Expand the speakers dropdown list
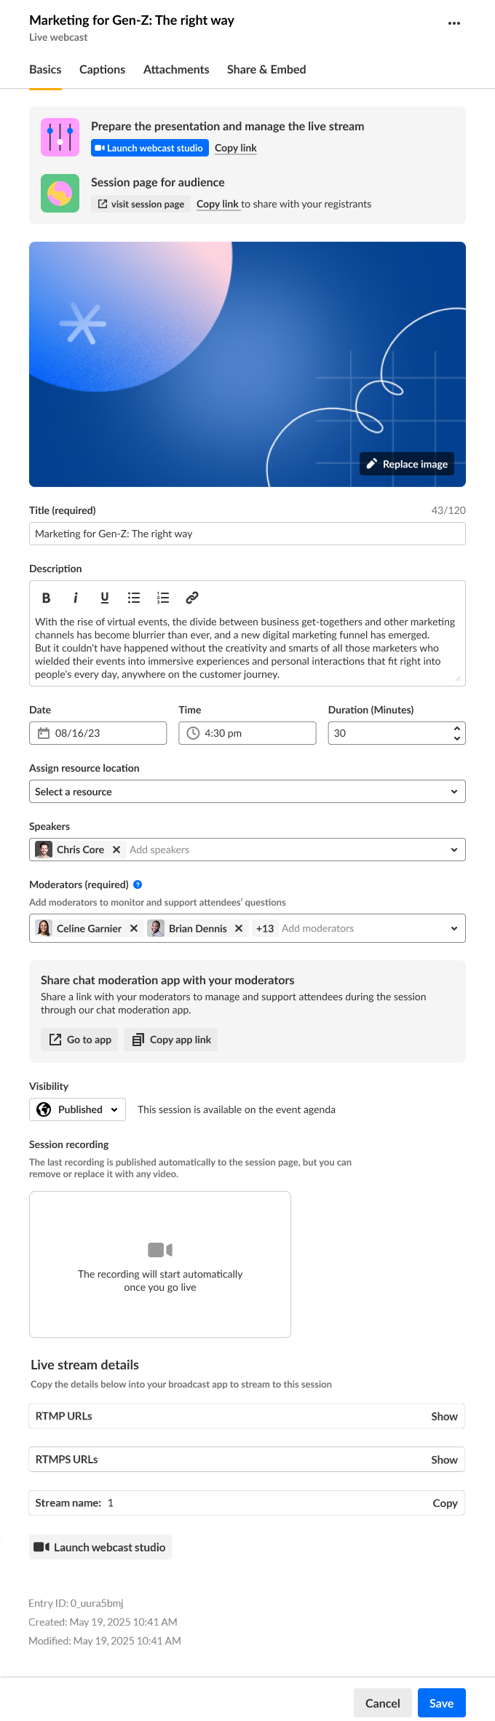Image resolution: width=495 pixels, height=1721 pixels. 454,850
